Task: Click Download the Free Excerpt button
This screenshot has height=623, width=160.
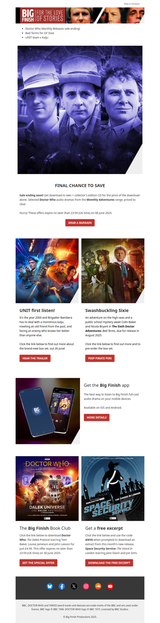Action: [109, 563]
